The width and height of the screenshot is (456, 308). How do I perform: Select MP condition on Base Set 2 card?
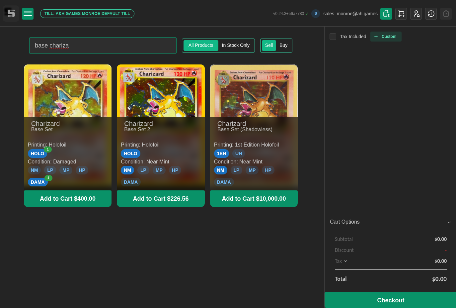point(159,170)
